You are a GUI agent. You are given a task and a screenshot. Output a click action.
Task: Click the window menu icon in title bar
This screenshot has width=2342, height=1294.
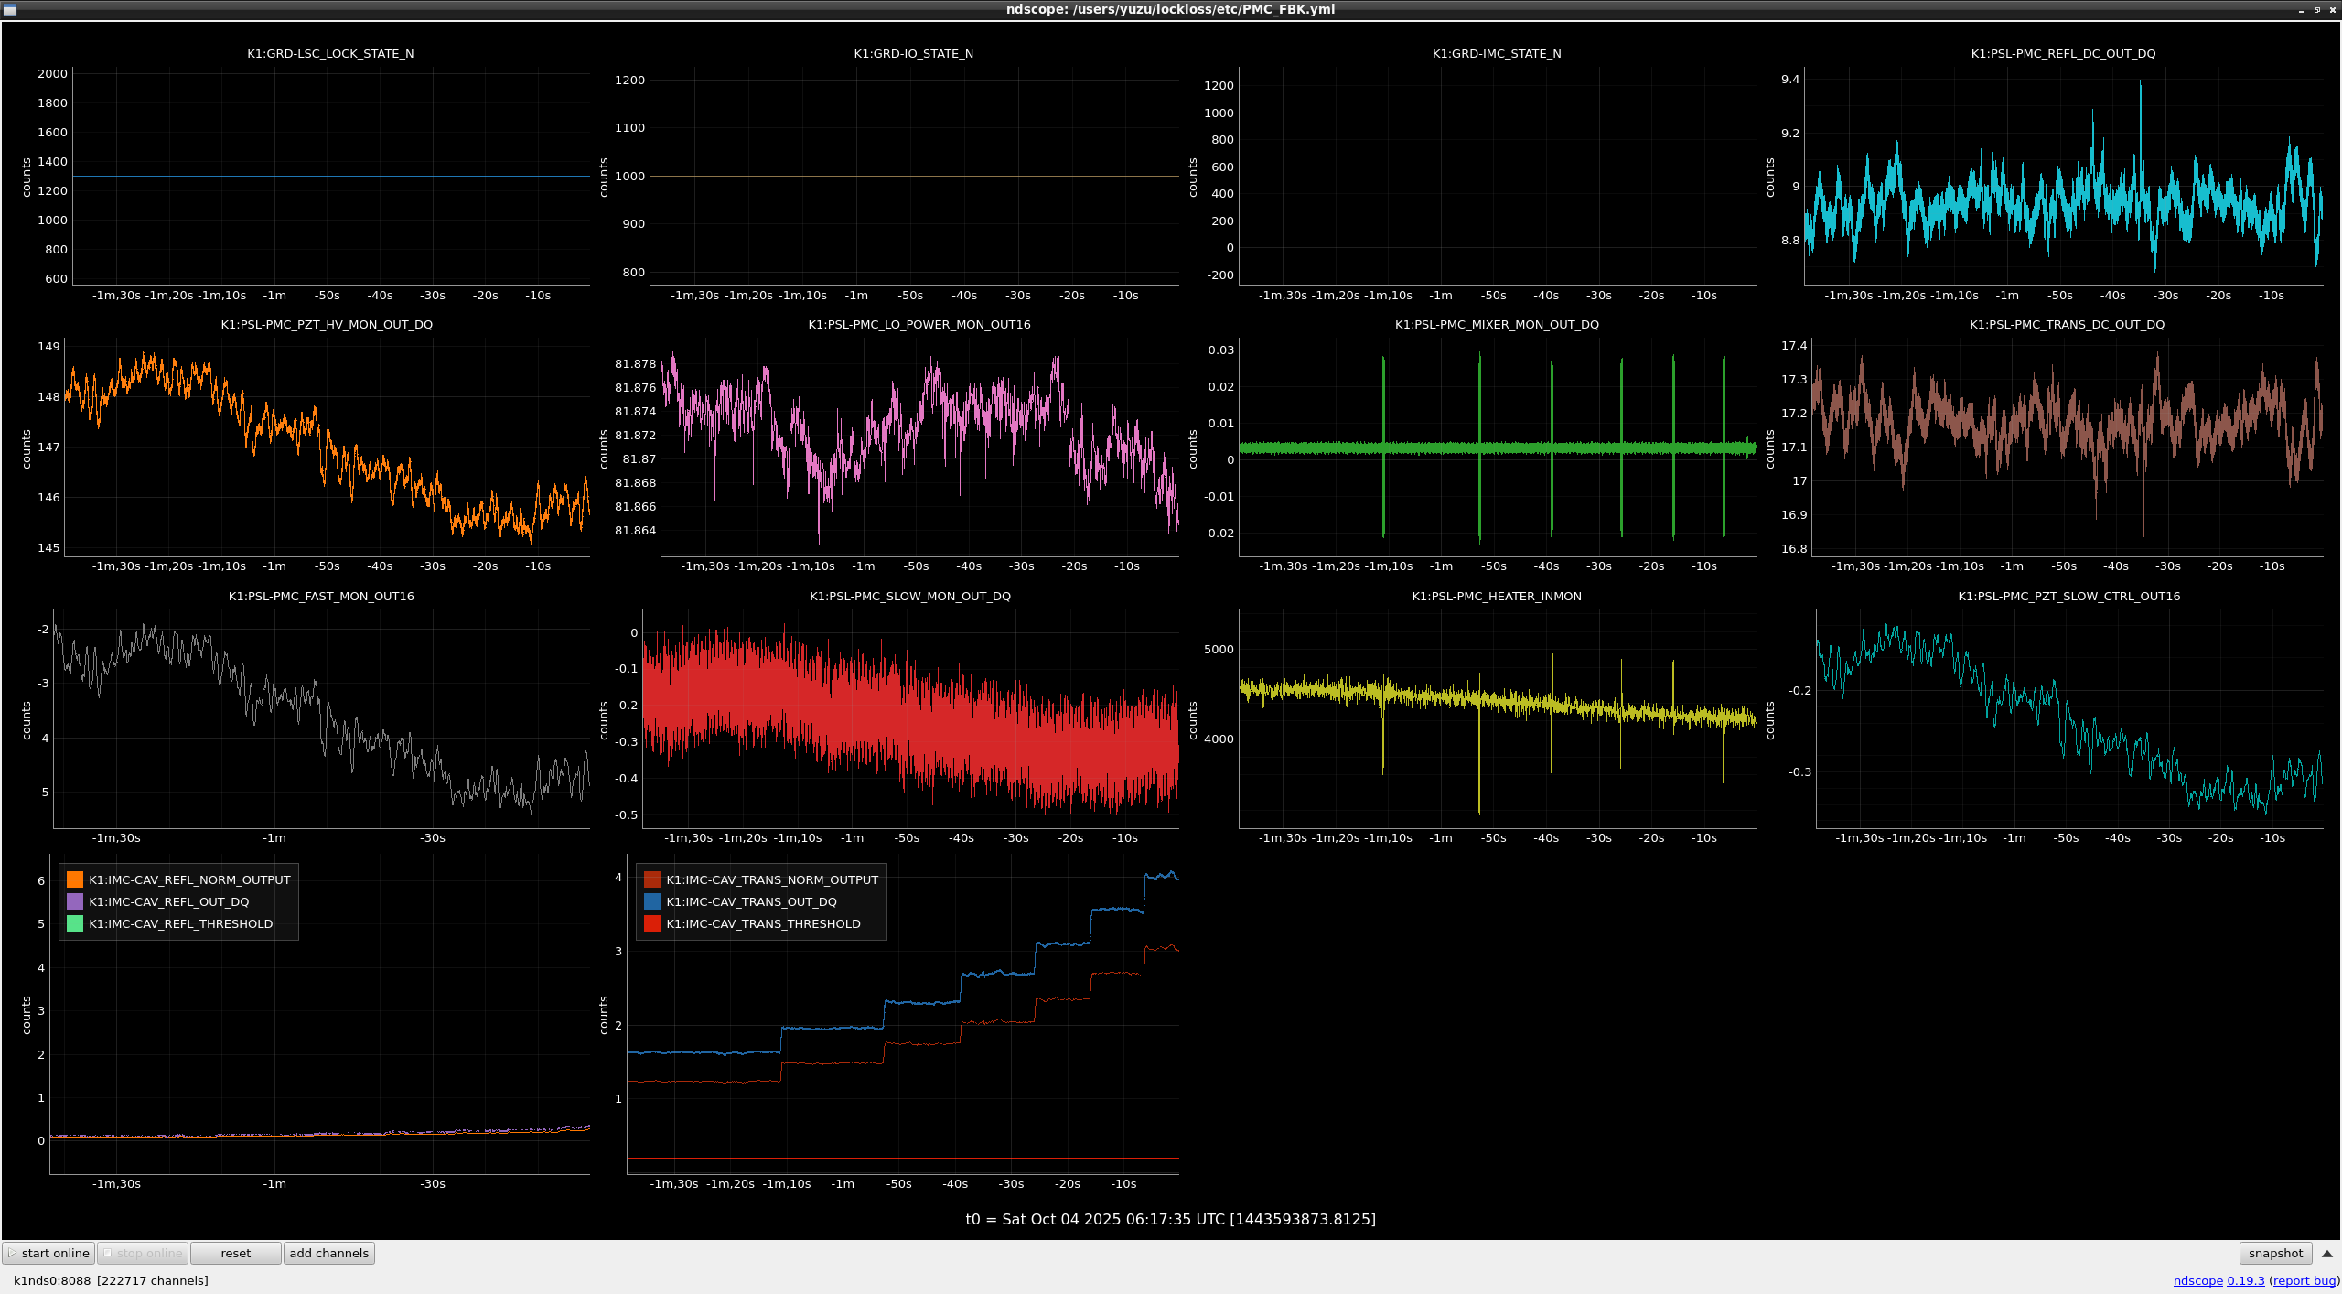pos(10,9)
